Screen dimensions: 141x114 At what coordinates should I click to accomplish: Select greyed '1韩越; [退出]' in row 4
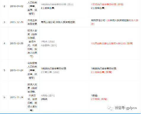point(48,42)
